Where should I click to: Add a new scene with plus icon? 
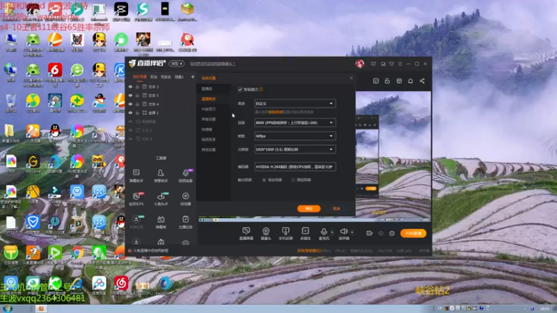pyautogui.click(x=193, y=77)
